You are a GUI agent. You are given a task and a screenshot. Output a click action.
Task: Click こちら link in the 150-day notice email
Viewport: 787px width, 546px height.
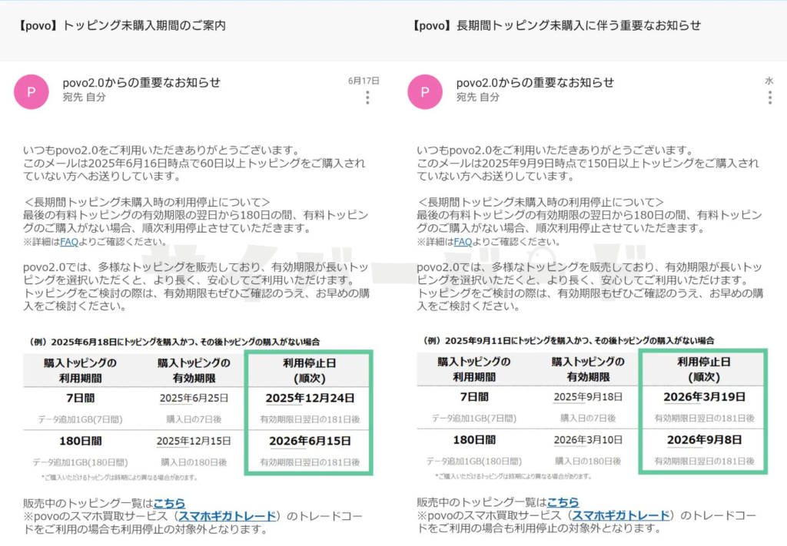coord(563,502)
